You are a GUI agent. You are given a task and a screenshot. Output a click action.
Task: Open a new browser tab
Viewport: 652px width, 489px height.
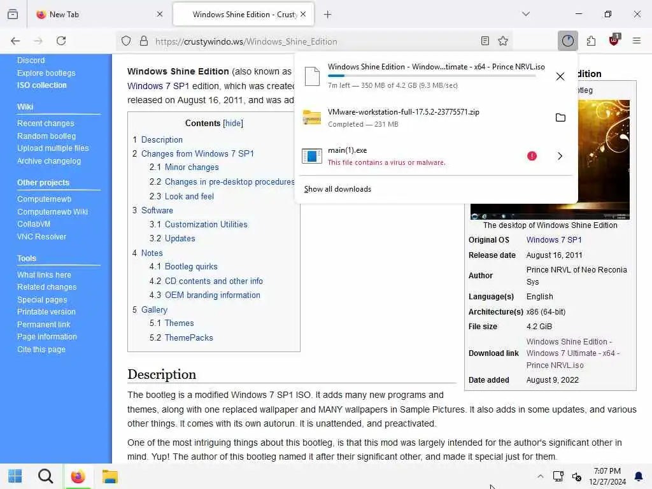[x=328, y=15]
